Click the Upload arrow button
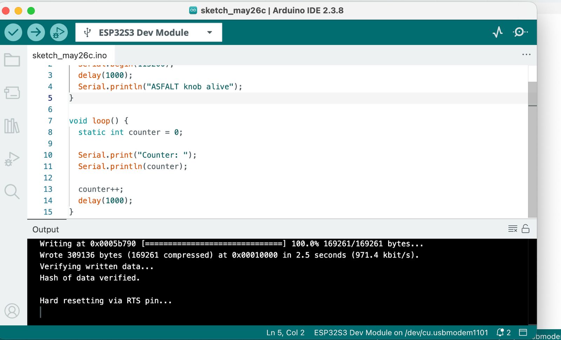 pos(36,32)
